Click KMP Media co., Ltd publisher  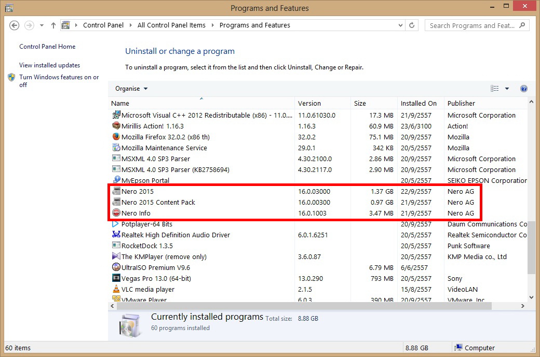tap(477, 256)
